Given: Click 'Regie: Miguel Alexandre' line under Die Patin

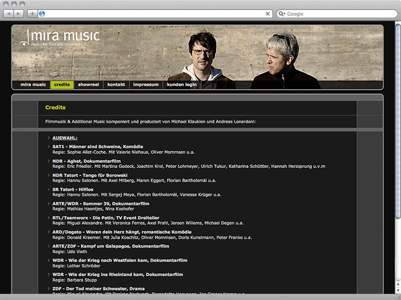Looking at the screenshot, I should coord(148,223).
